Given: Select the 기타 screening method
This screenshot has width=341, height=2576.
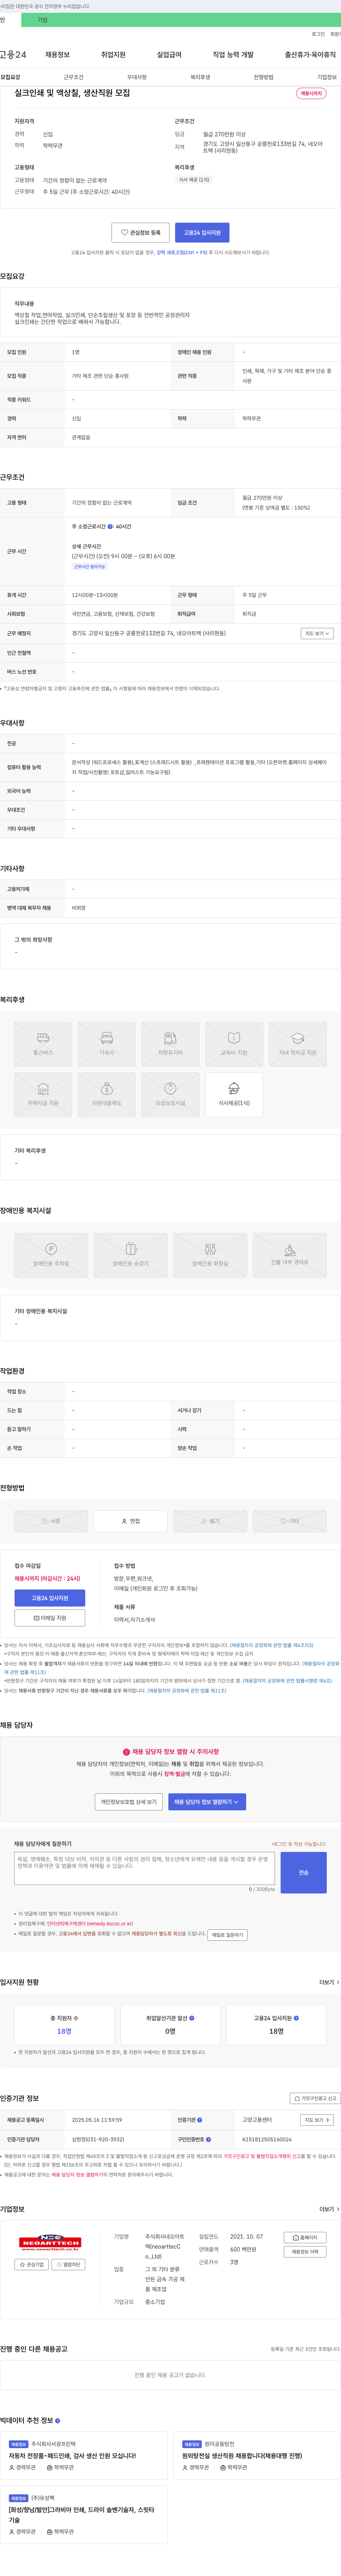Looking at the screenshot, I should (x=290, y=1521).
